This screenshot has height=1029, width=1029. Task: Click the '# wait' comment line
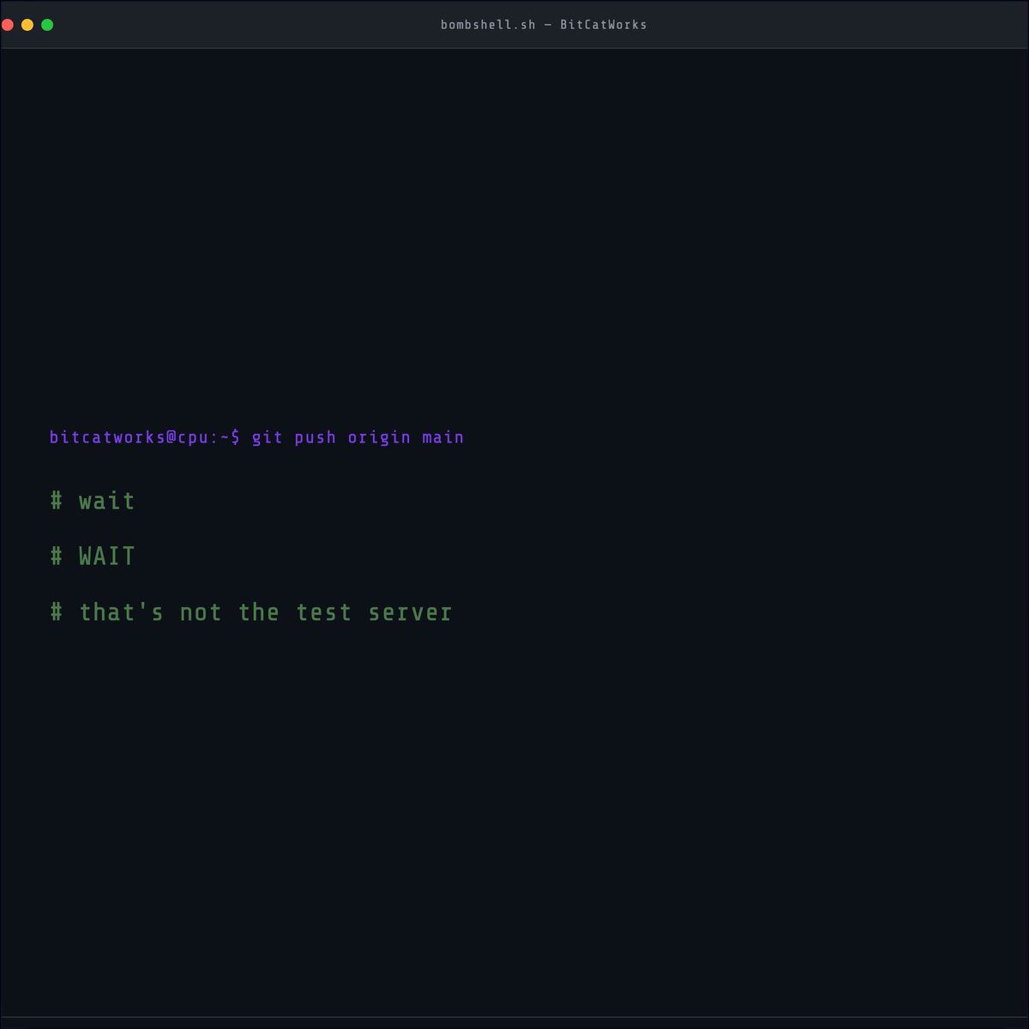(x=93, y=501)
